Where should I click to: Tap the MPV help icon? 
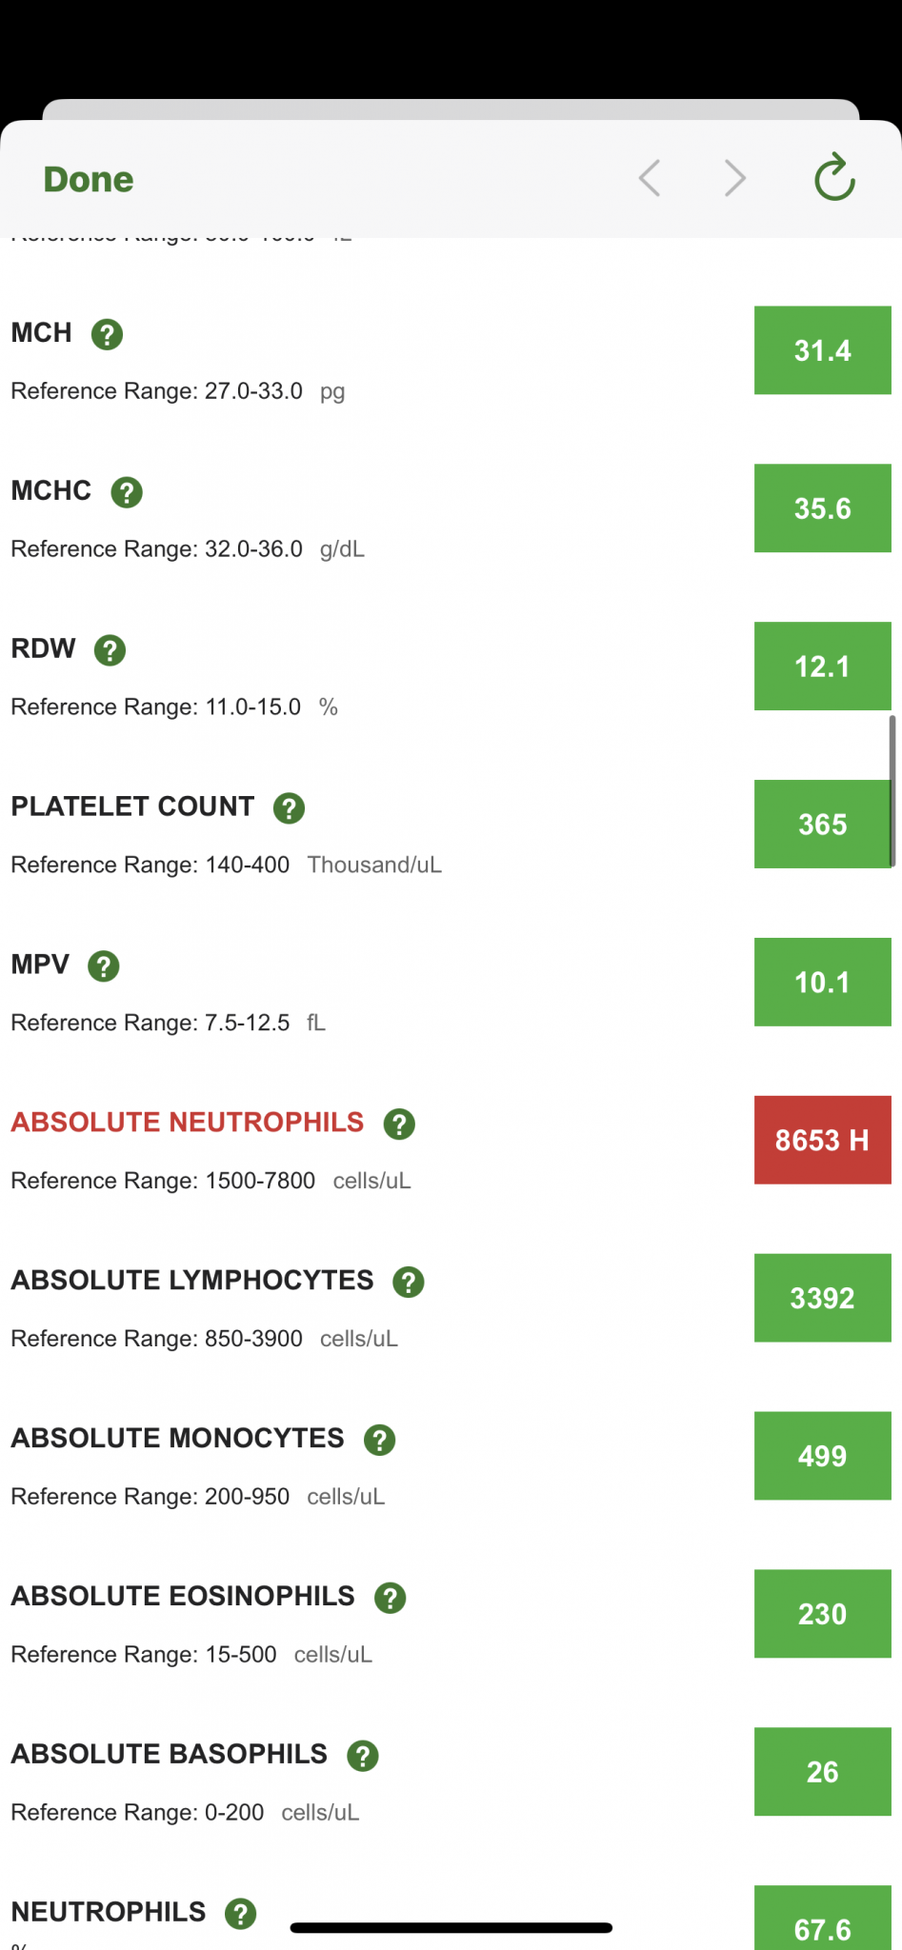coord(103,966)
